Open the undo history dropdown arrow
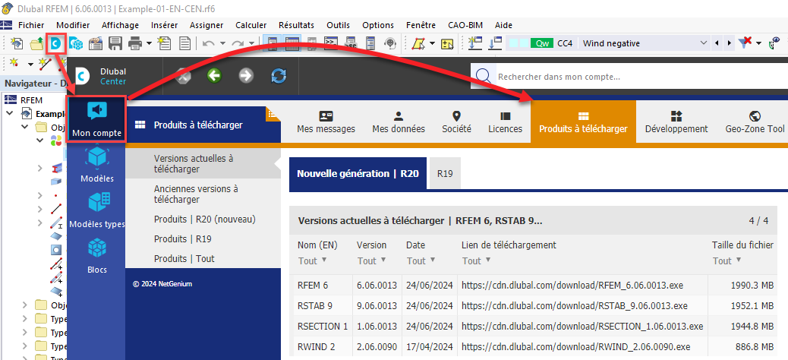This screenshot has width=788, height=360. 222,44
